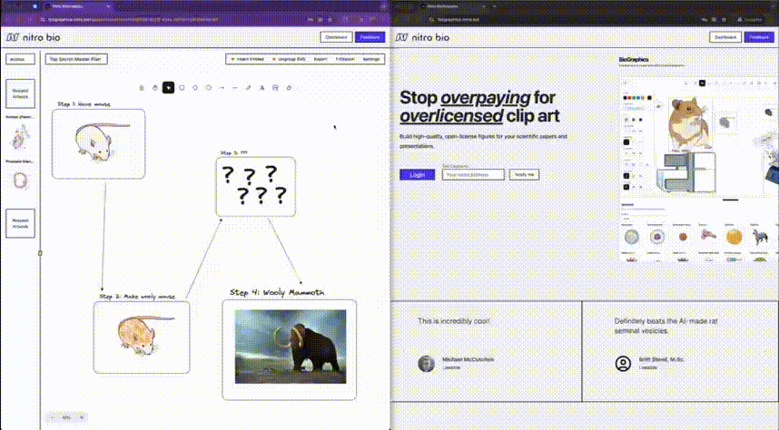The width and height of the screenshot is (779, 430).
Task: Activate the Eraser tool
Action: click(289, 88)
